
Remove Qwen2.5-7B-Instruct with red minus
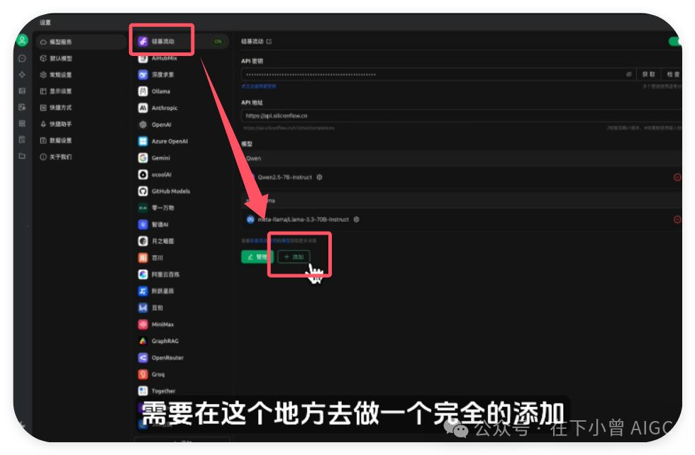[677, 177]
